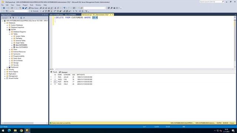Expand the Northwind database node

pyautogui.click(x=7, y=67)
